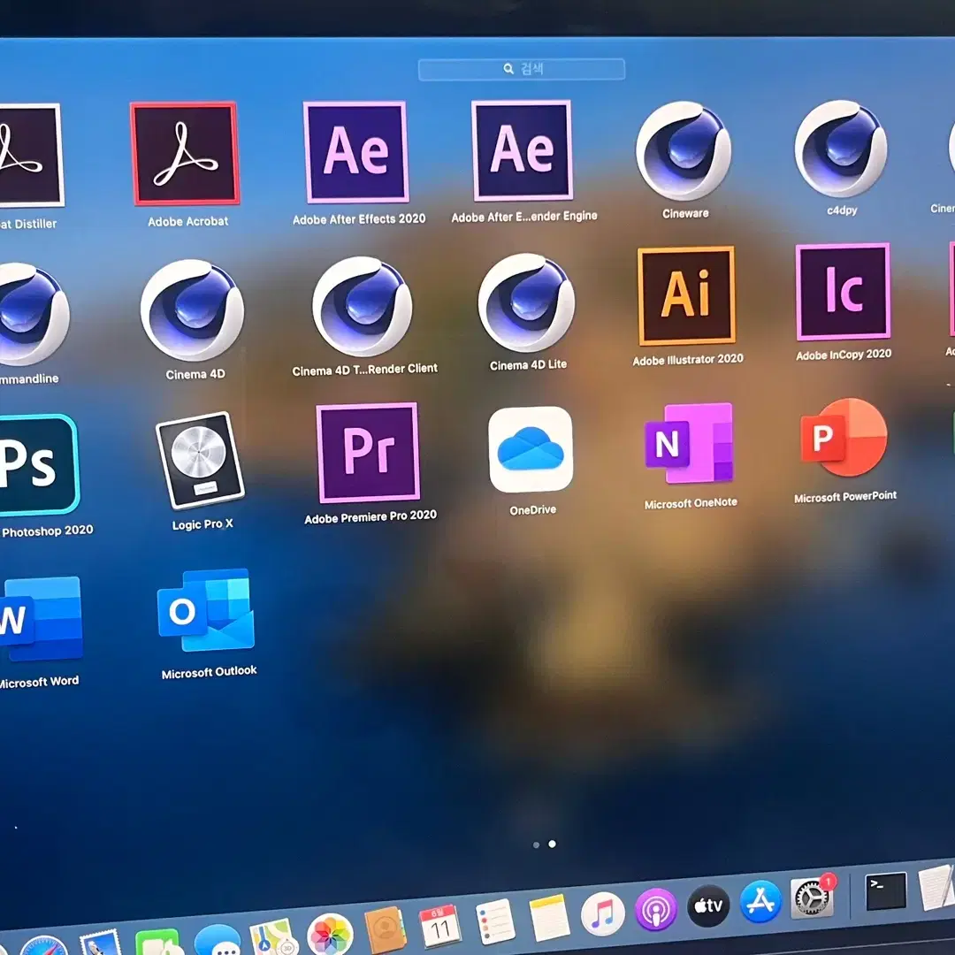Launch Microsoft PowerPoint
Image resolution: width=955 pixels, height=955 pixels.
pyautogui.click(x=844, y=438)
